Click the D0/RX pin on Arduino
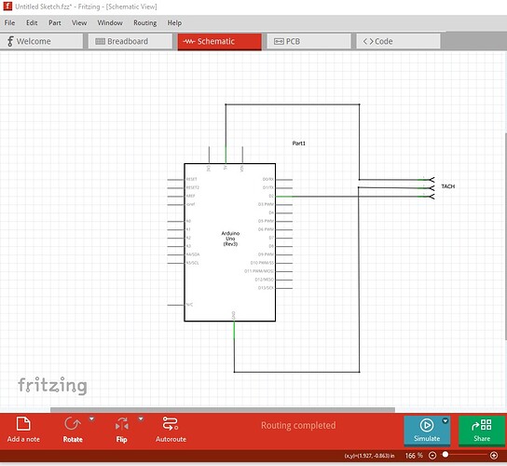 tap(284, 180)
